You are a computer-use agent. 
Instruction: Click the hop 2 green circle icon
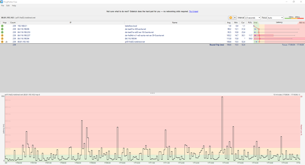[2, 29]
